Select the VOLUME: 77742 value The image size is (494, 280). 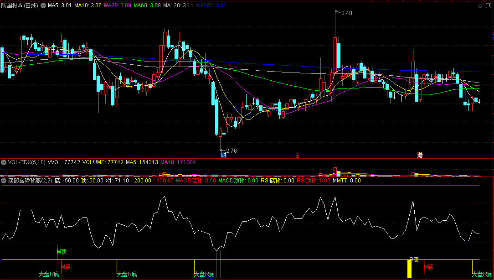click(103, 162)
